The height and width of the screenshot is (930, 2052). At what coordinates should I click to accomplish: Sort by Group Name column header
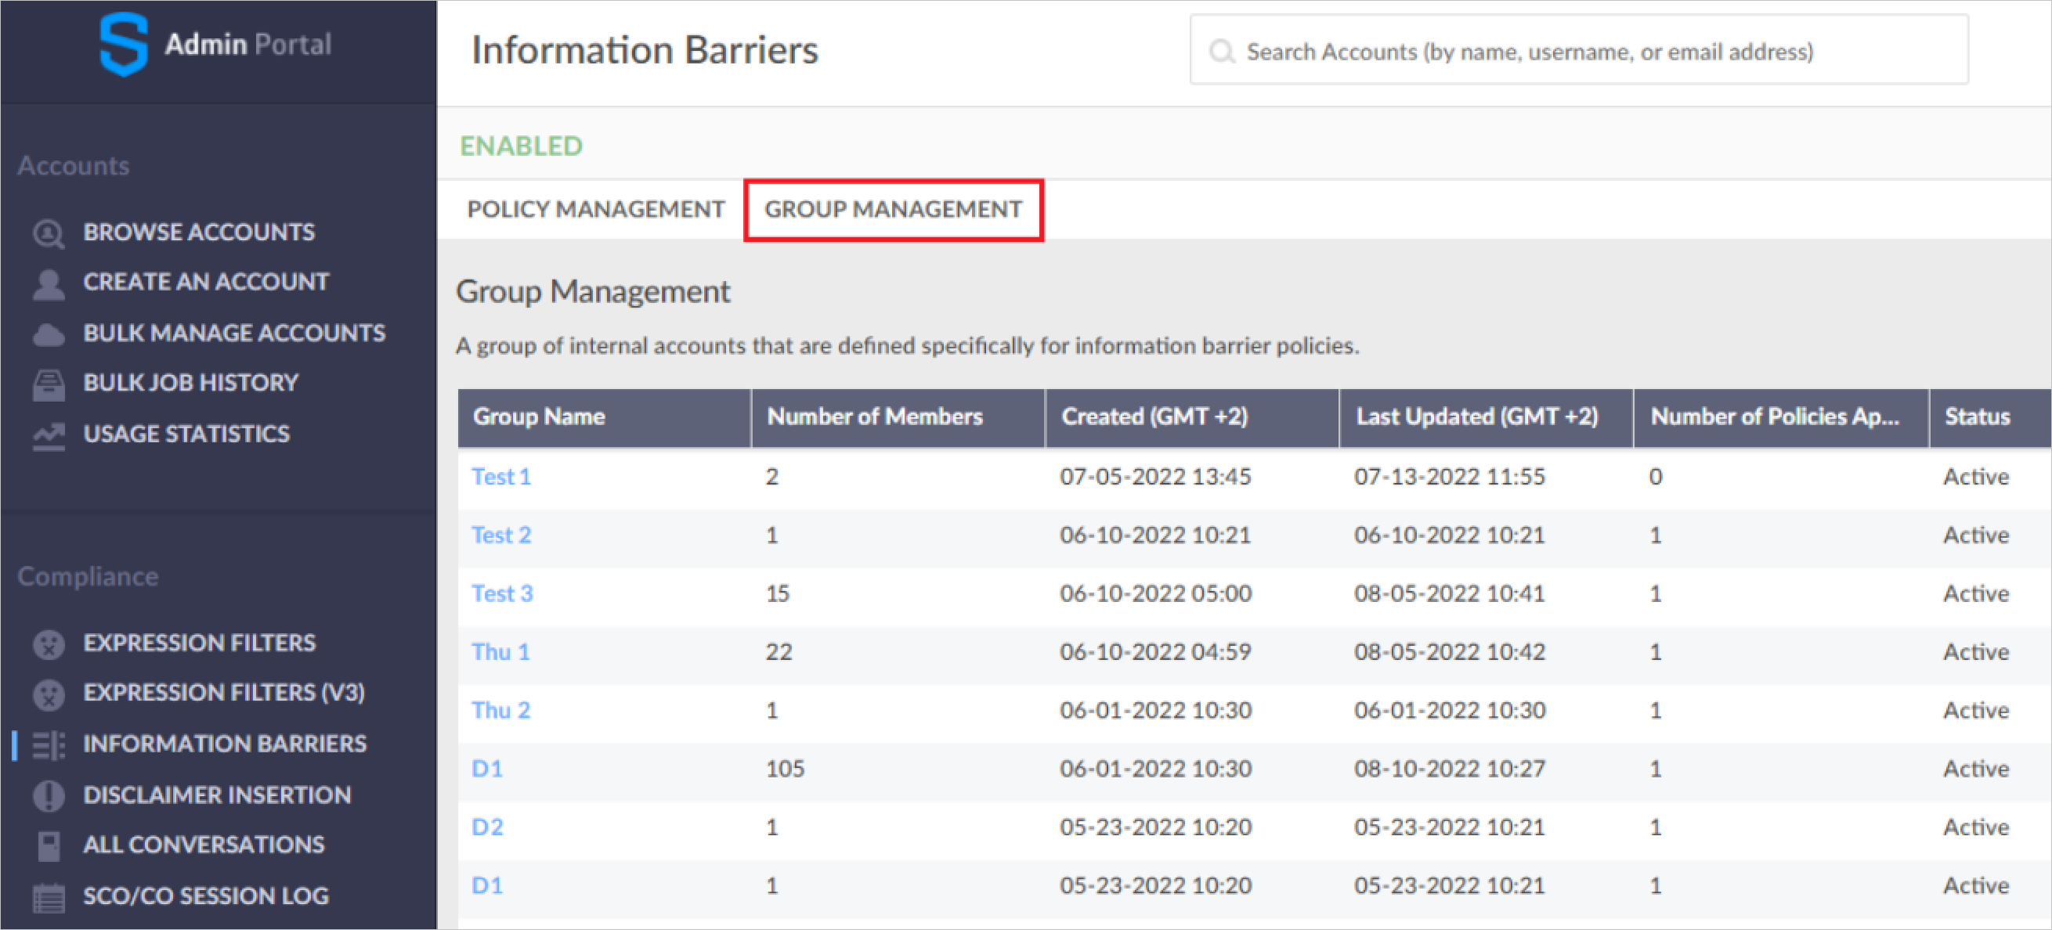coord(605,417)
